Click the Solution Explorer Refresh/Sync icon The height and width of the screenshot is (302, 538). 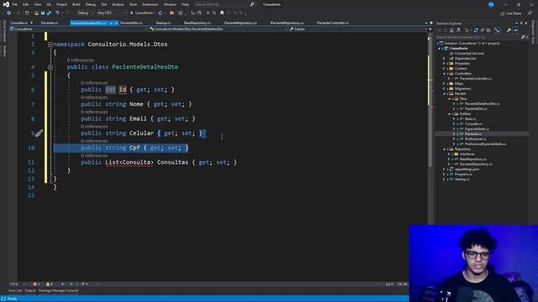click(x=476, y=30)
